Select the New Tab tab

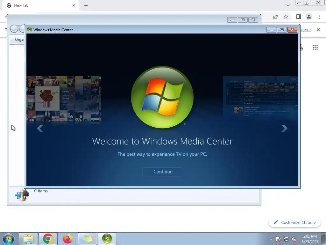[41, 5]
